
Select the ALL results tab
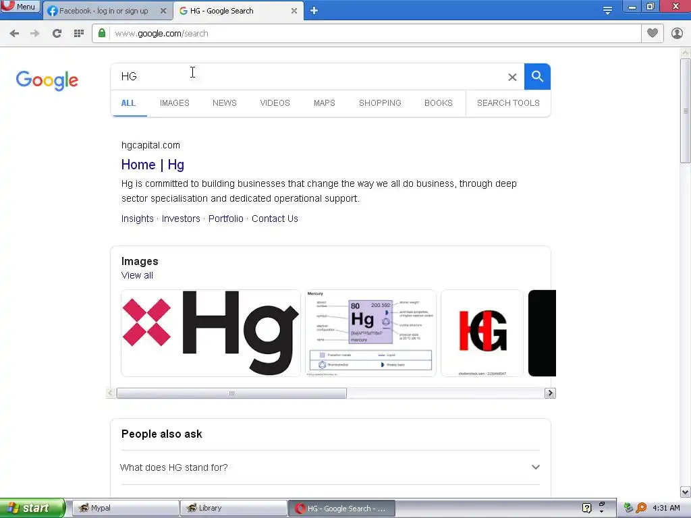(x=128, y=103)
